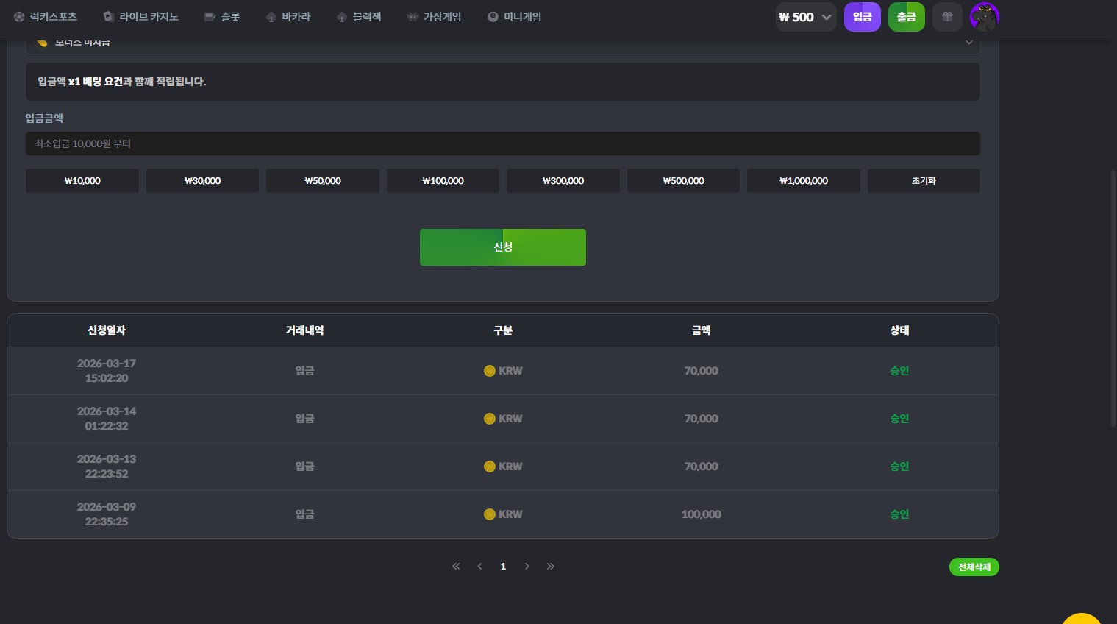1117x624 pixels.
Task: Open the 라이브 카지노 menu
Action: (140, 17)
